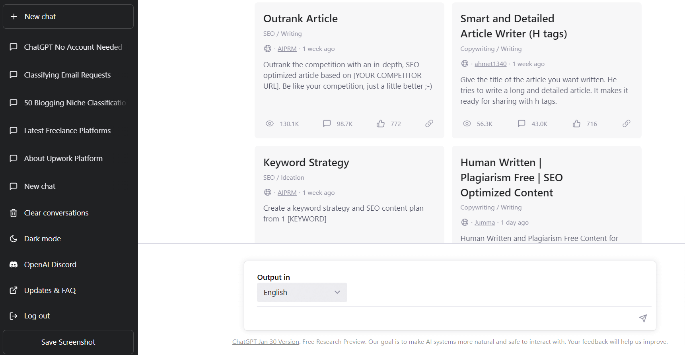
Task: Click the Outrank Article description text
Action: [x=348, y=75]
